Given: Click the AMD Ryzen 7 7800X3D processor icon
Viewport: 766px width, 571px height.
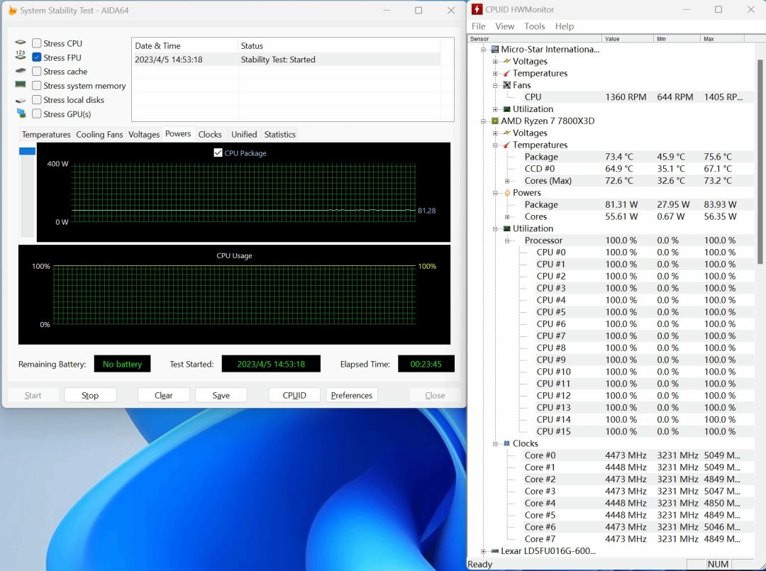Looking at the screenshot, I should click(494, 121).
